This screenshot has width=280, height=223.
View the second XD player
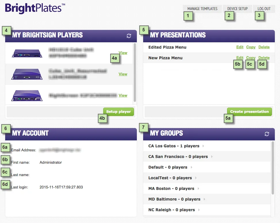123,74
